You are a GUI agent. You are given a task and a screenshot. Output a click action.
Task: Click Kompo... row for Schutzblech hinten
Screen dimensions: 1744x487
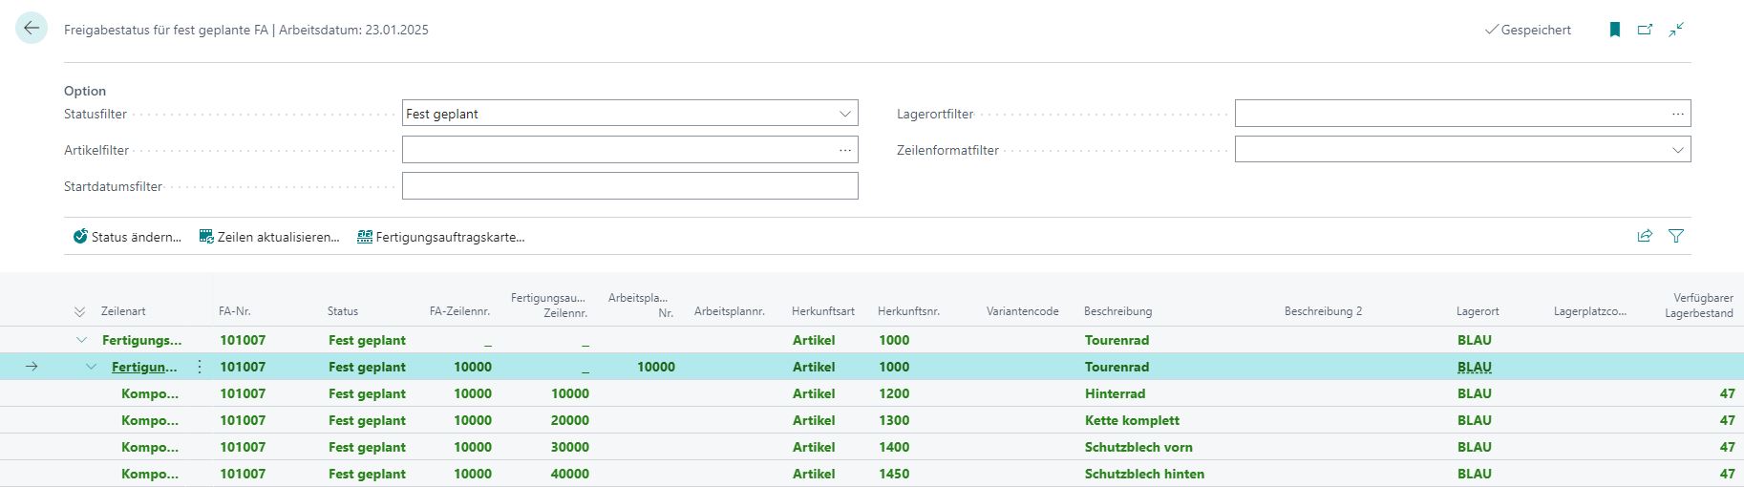149,474
